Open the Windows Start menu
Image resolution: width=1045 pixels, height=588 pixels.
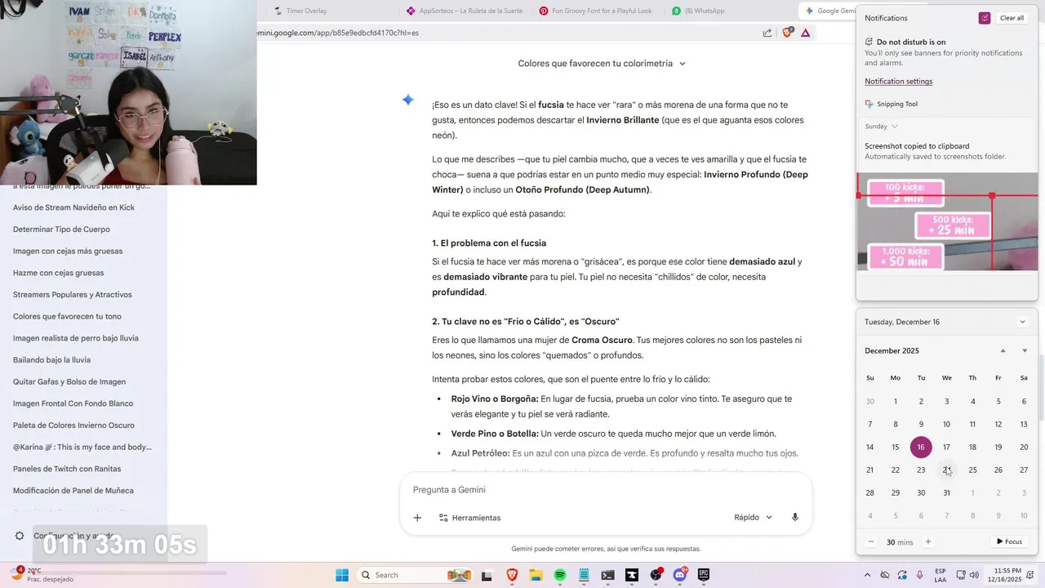click(x=342, y=575)
